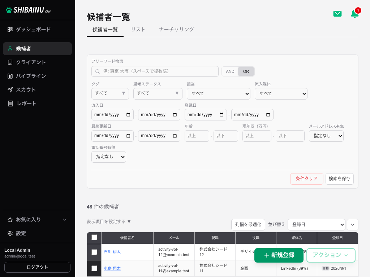The height and width of the screenshot is (277, 370).
Task: Click the candidates person icon in sidebar
Action: [x=10, y=49]
